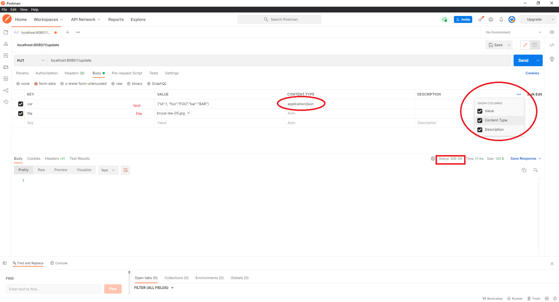Open the Monitors sidebar icon
559x302 pixels.
pos(6,79)
